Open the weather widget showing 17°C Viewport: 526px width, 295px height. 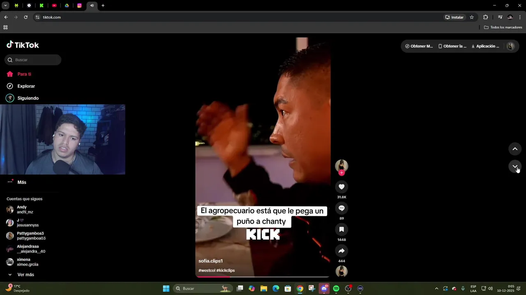[x=17, y=288]
